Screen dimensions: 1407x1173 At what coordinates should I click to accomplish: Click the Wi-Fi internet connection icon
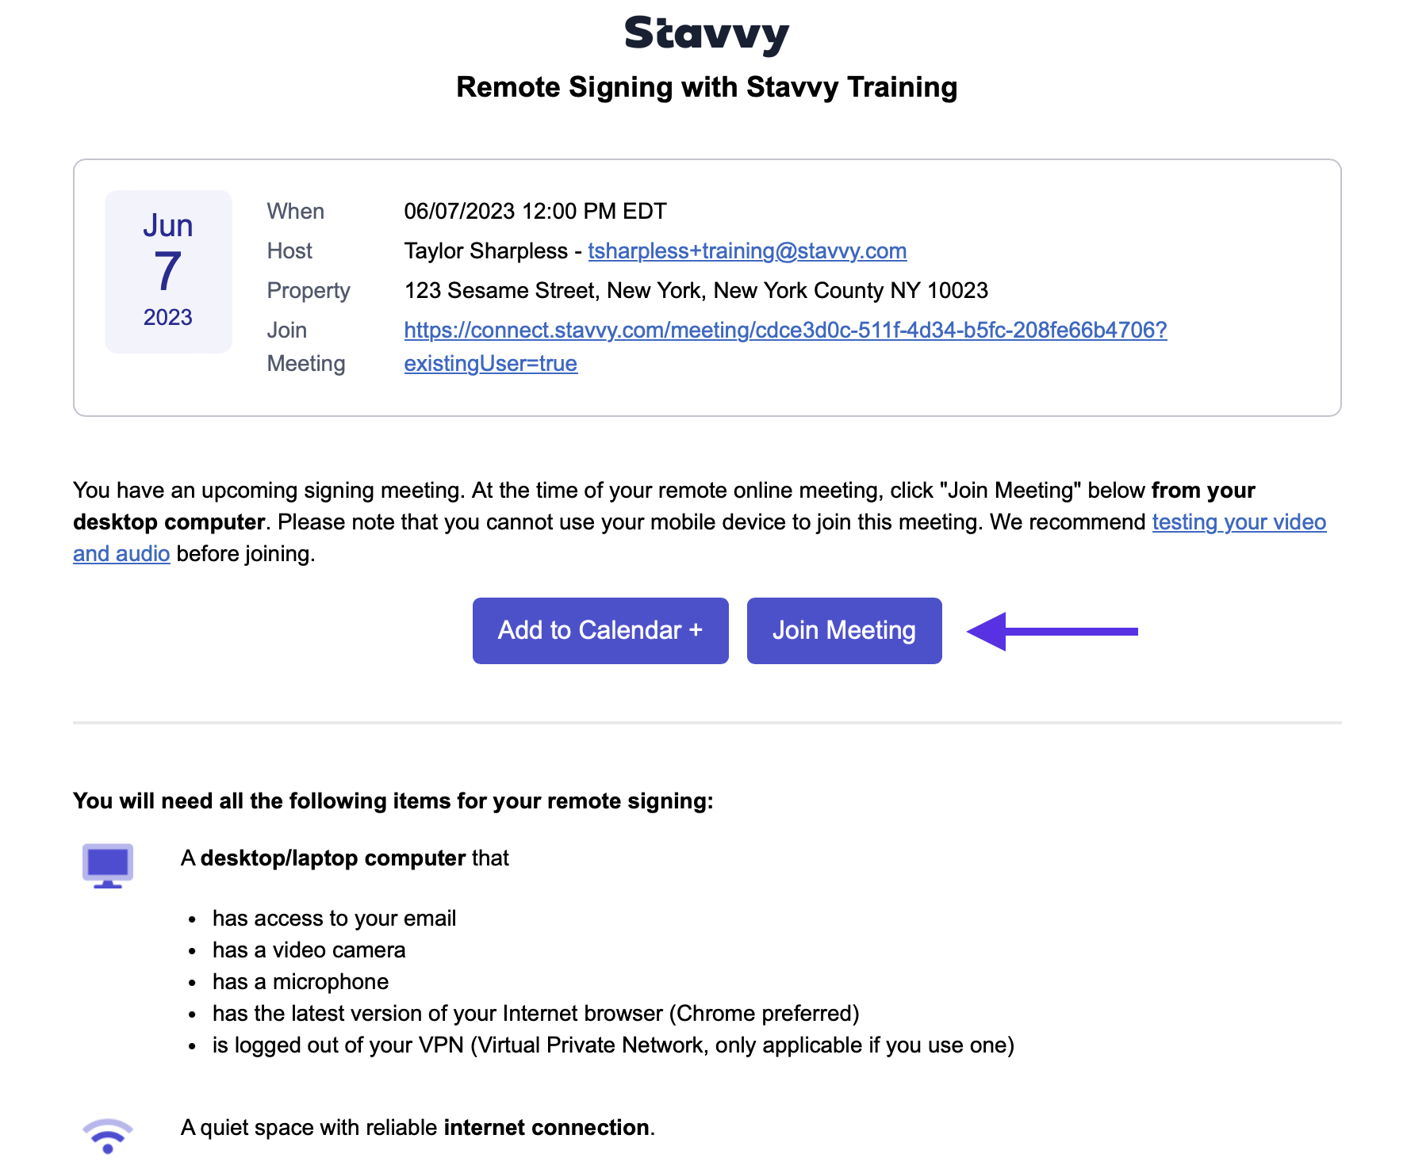pos(108,1136)
